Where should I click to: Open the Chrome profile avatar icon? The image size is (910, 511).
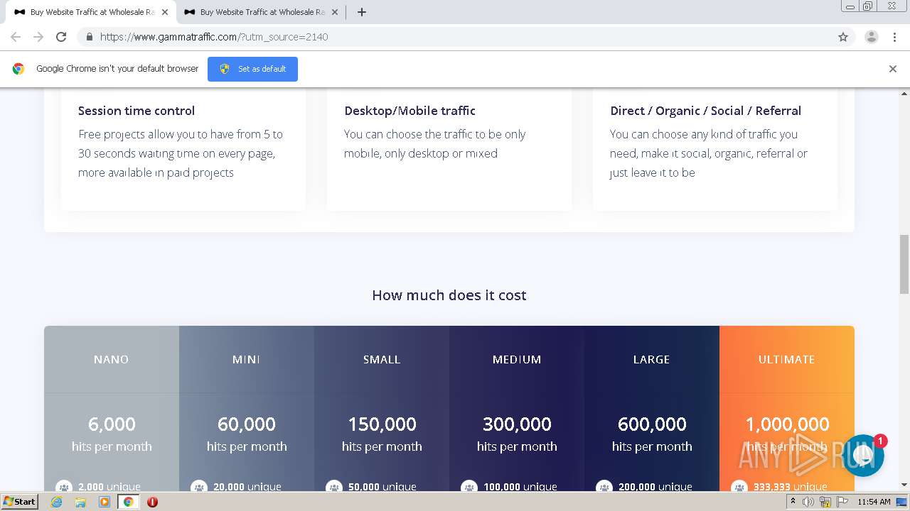(871, 37)
